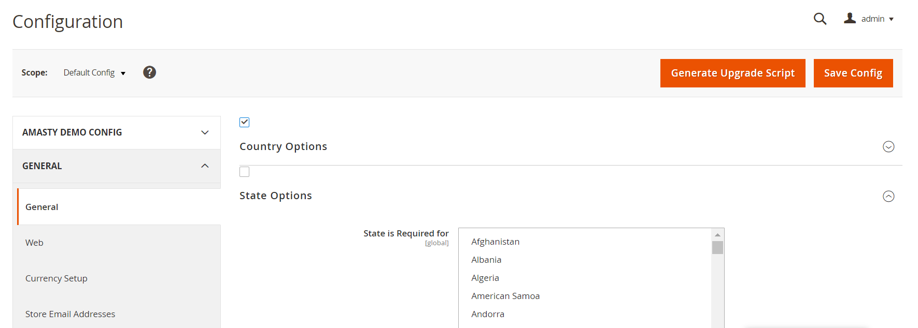918x328 pixels.
Task: Select the General tab in sidebar
Action: point(42,207)
